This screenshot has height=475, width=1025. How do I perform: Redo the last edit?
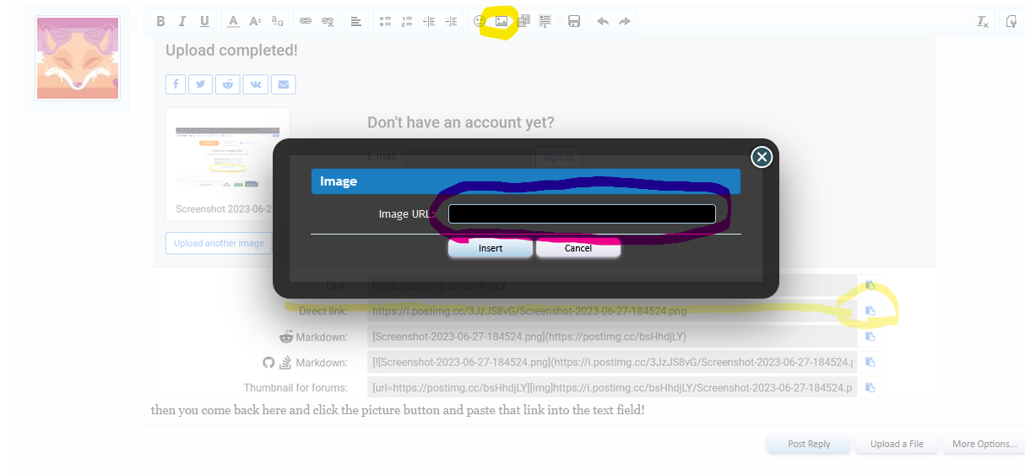click(x=625, y=21)
